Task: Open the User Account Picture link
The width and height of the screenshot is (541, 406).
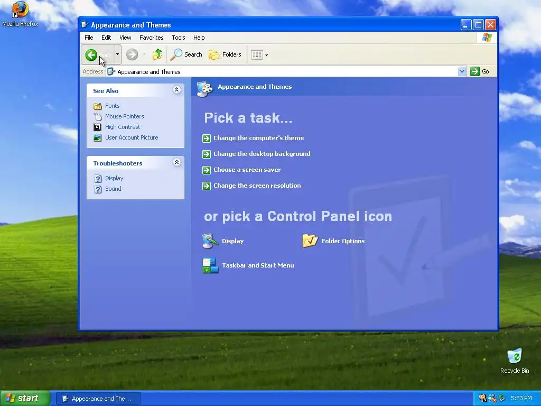Action: (x=132, y=137)
